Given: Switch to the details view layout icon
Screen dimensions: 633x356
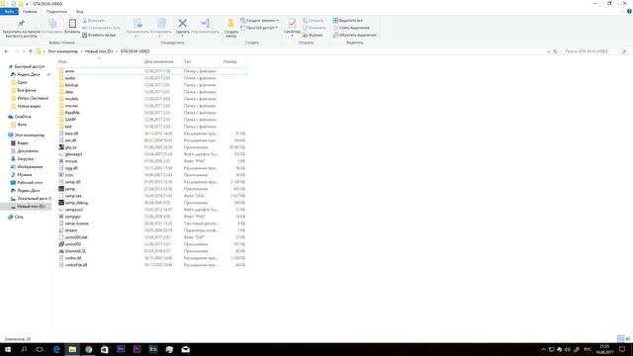Looking at the screenshot, I should pyautogui.click(x=620, y=338).
